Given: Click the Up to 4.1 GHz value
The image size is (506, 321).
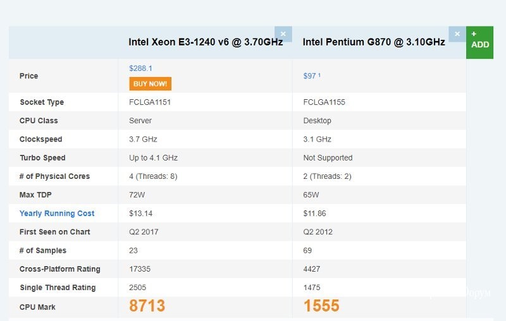Looking at the screenshot, I should coord(153,157).
